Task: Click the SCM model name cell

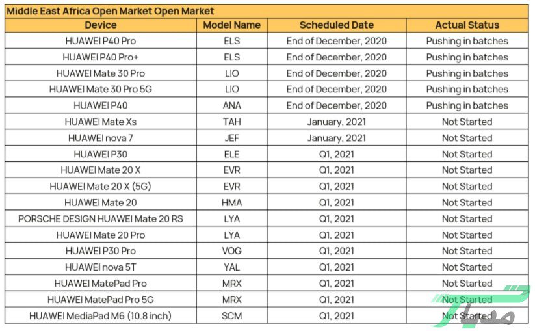Action: (231, 316)
